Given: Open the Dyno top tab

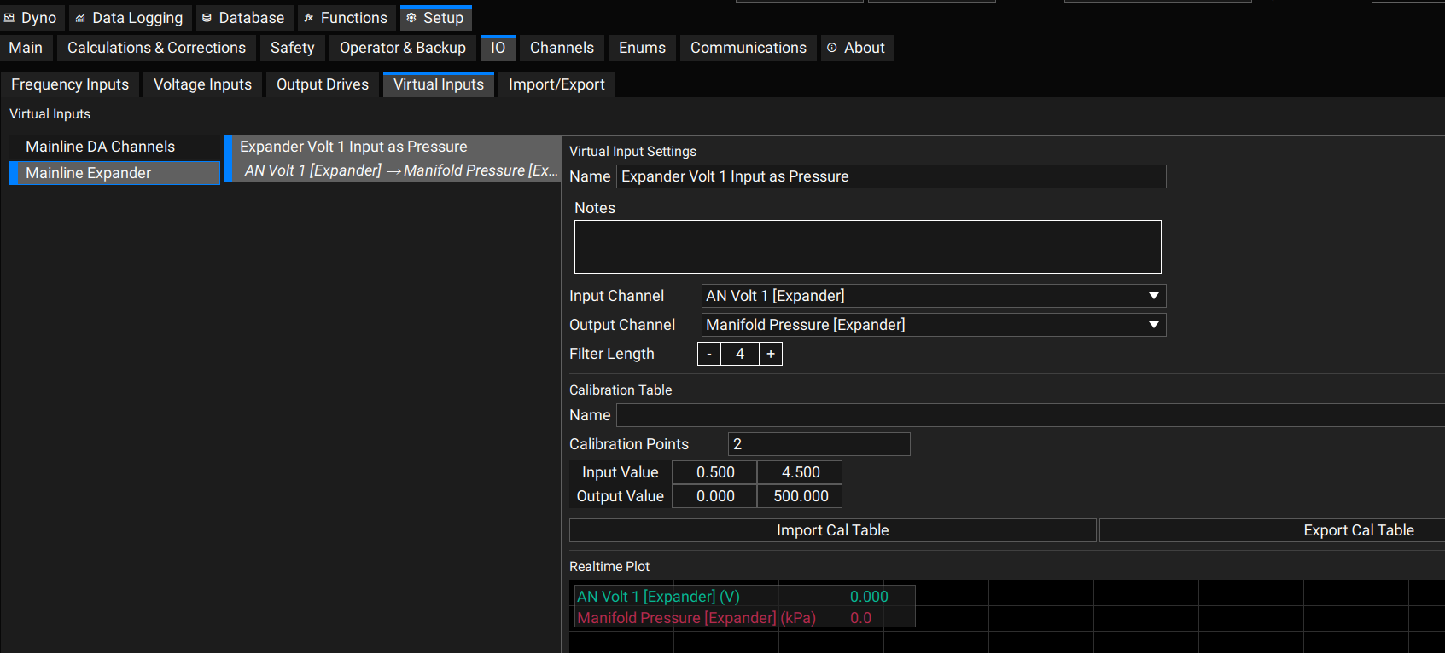Looking at the screenshot, I should click(x=31, y=18).
